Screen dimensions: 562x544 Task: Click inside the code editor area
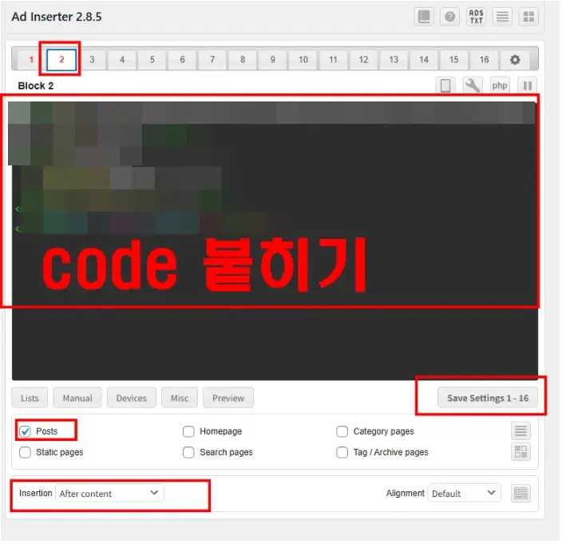tap(271, 336)
